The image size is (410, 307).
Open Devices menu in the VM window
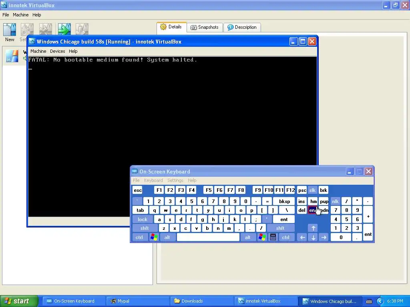[58, 51]
